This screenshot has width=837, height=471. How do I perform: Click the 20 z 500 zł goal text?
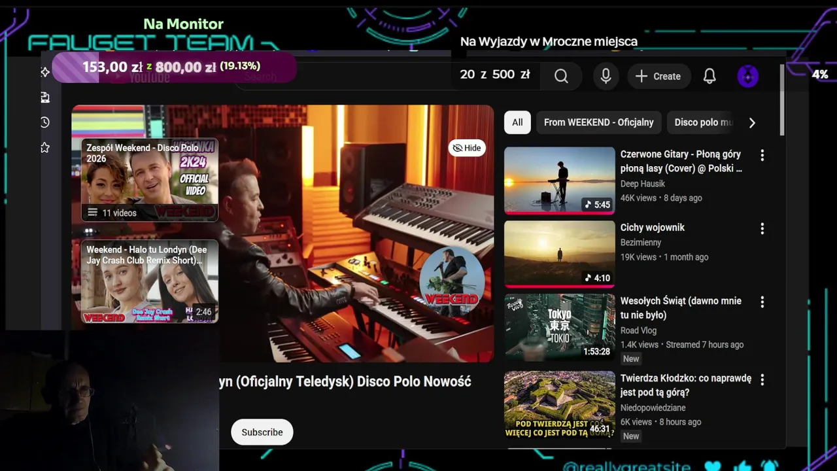(x=495, y=75)
